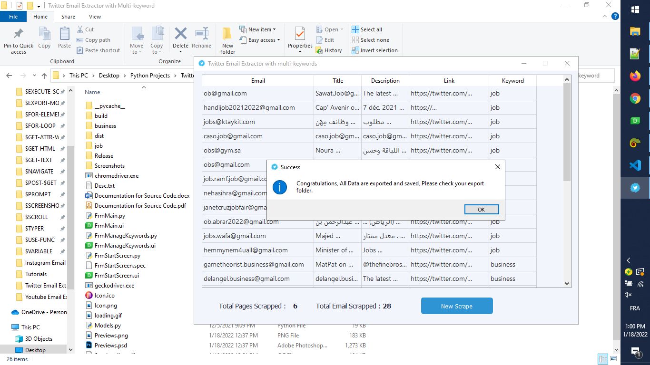
Task: Sort files by the Name column header
Action: click(92, 92)
